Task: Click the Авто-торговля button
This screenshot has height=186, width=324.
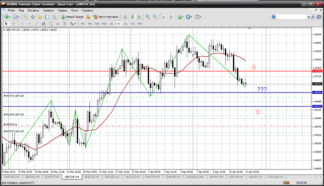Action: click(106, 17)
